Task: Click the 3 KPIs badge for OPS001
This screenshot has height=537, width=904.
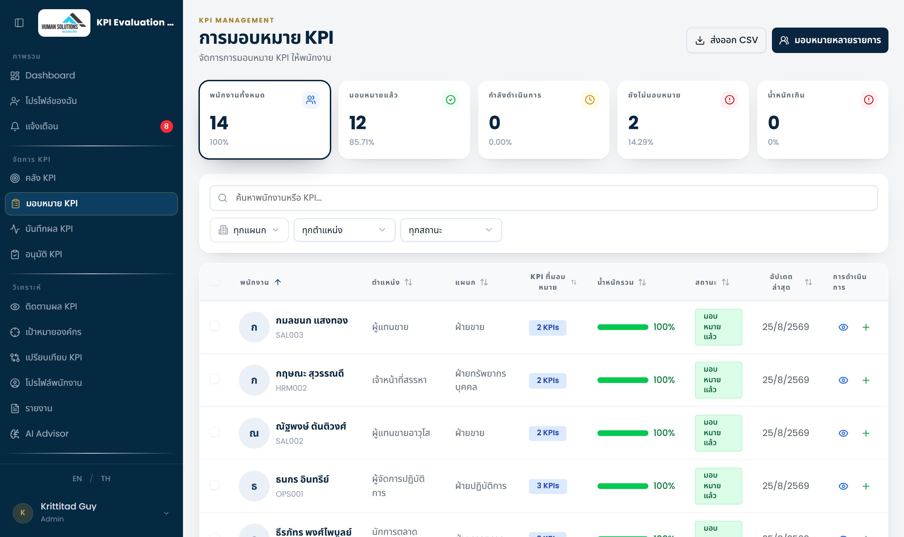Action: tap(548, 486)
